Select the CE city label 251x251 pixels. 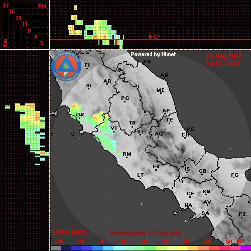tap(190, 194)
